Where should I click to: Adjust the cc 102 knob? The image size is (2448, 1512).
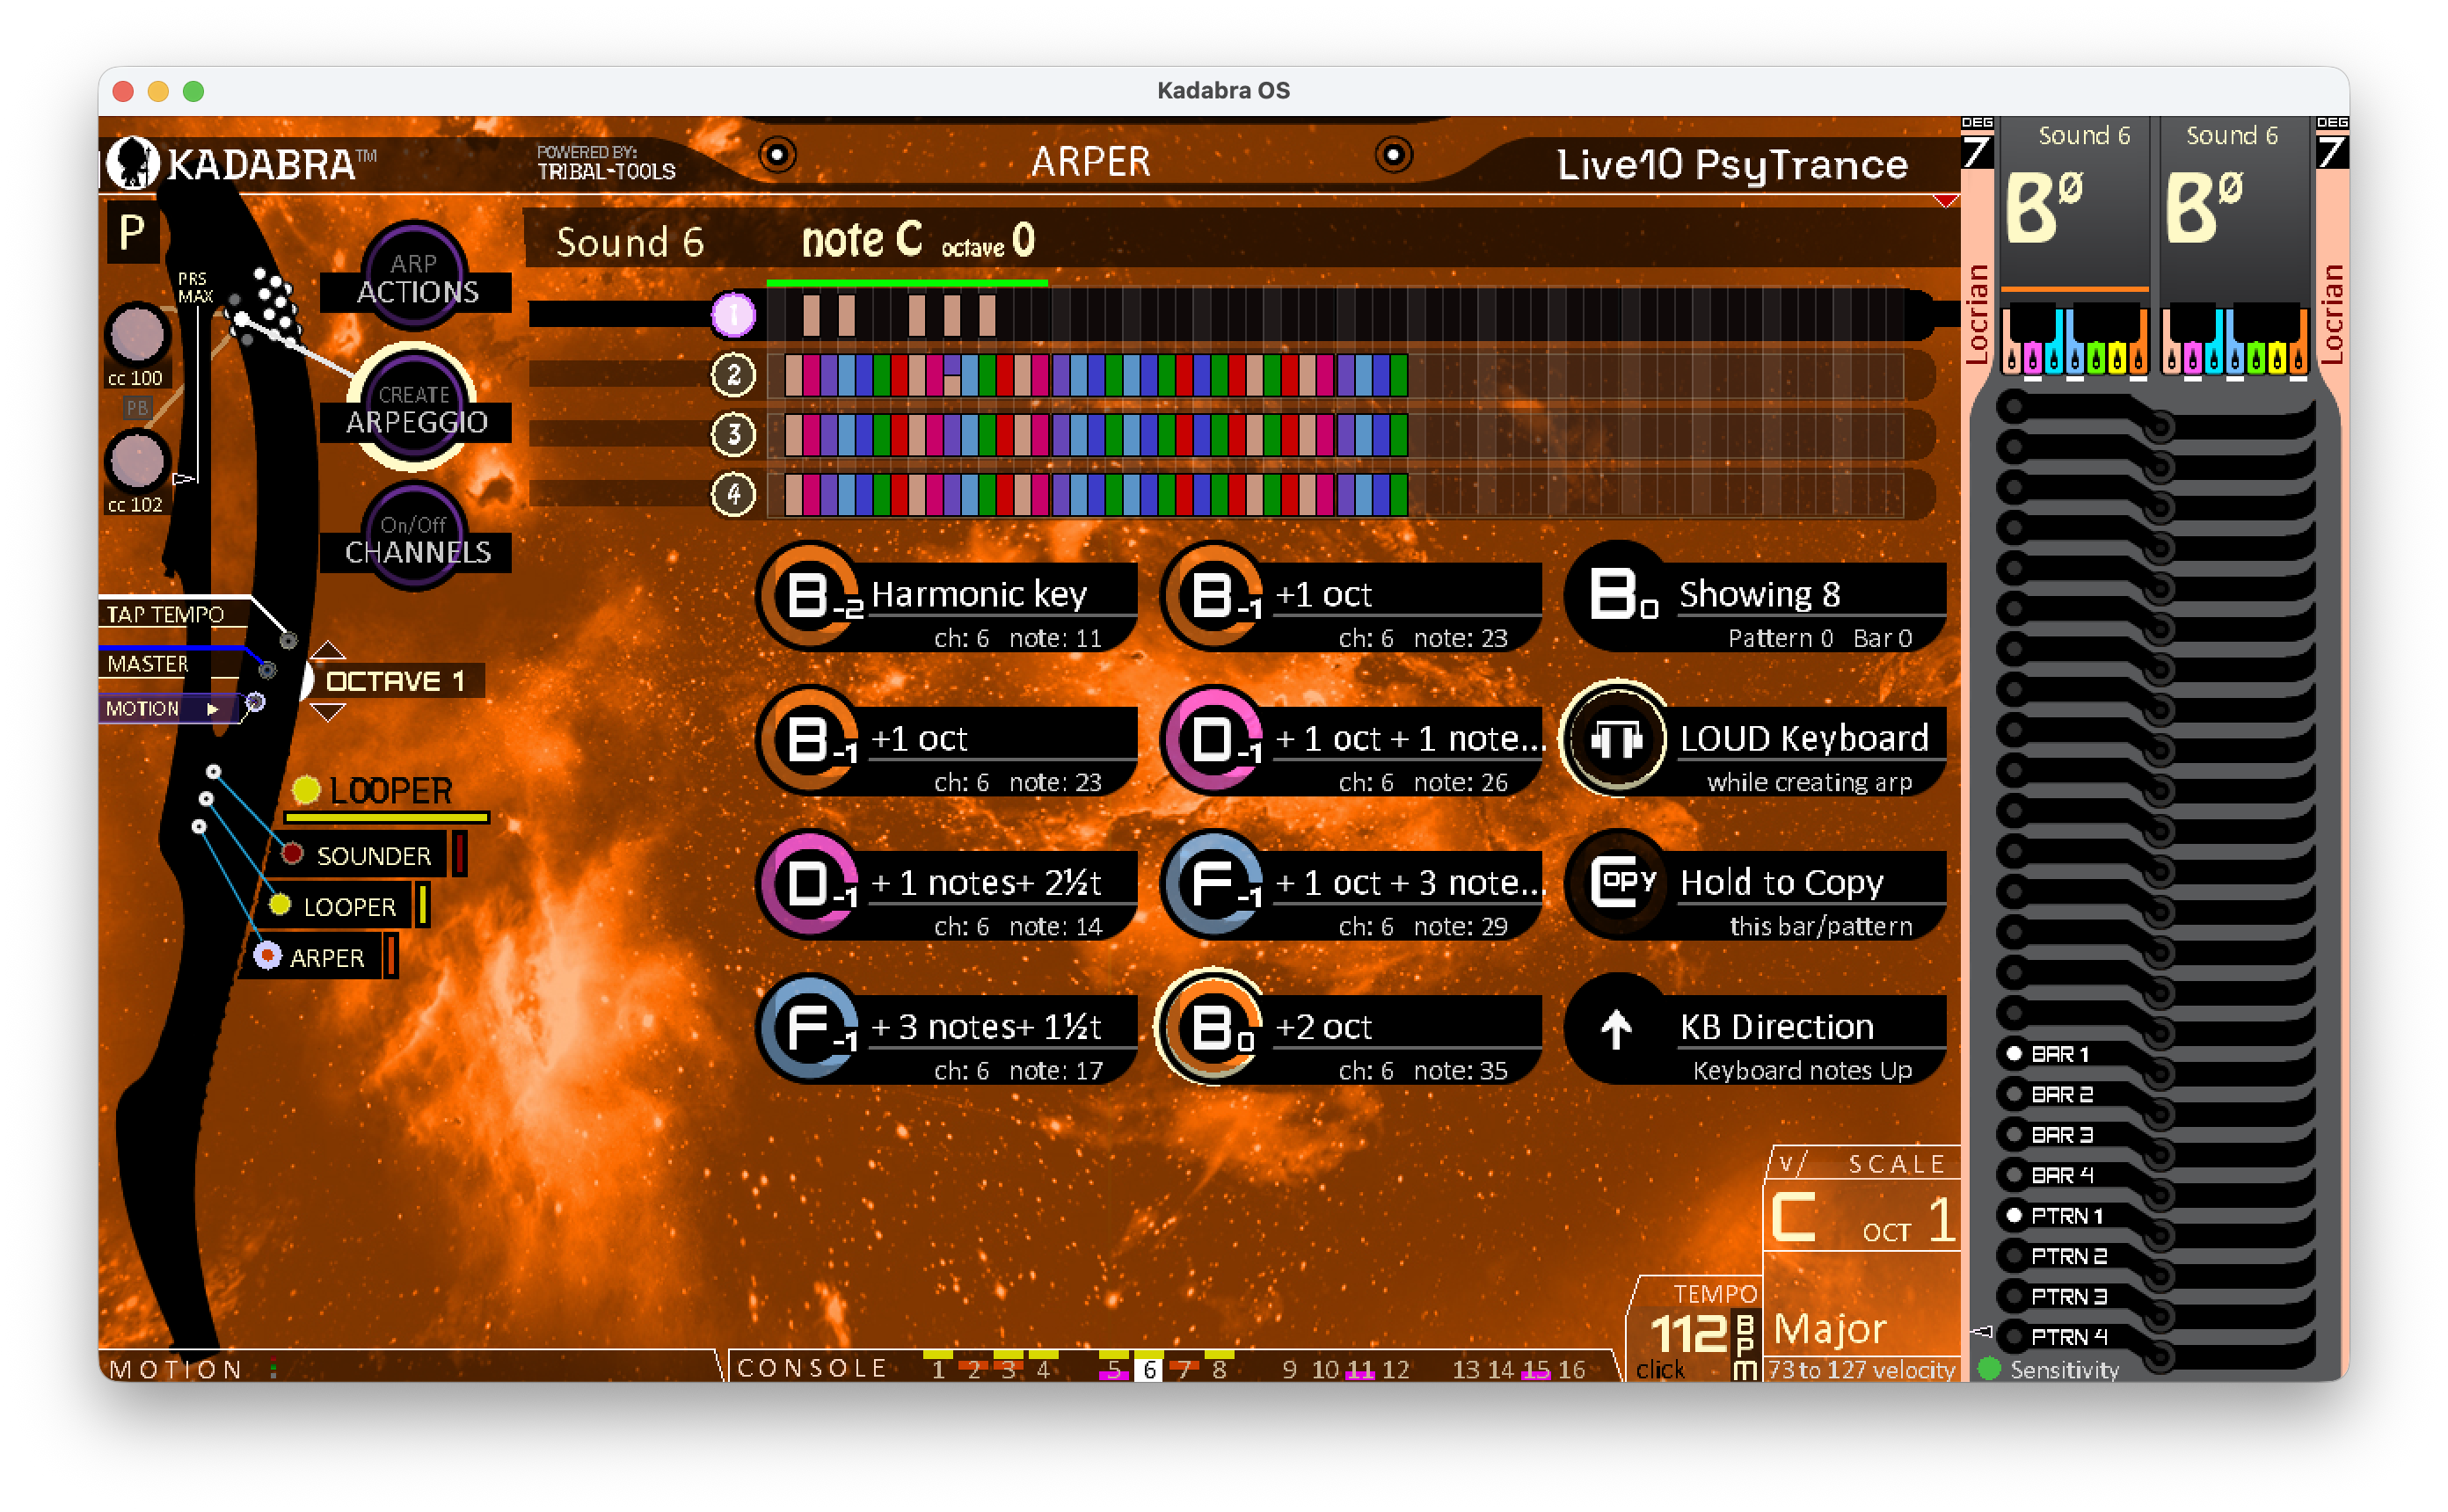[137, 461]
